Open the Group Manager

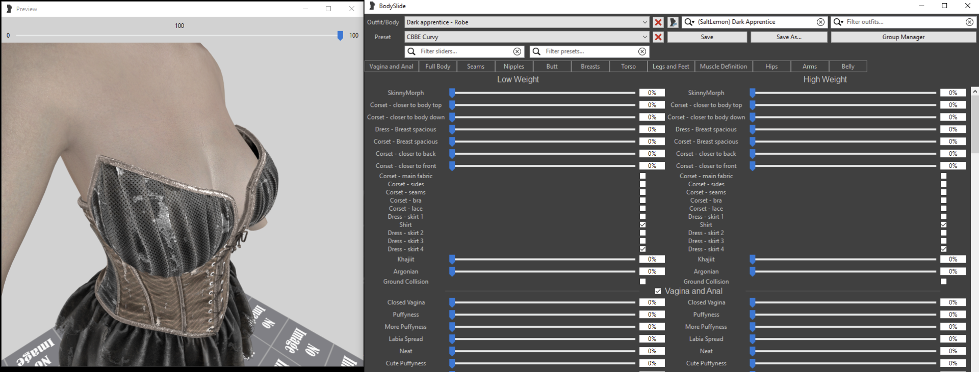[904, 37]
